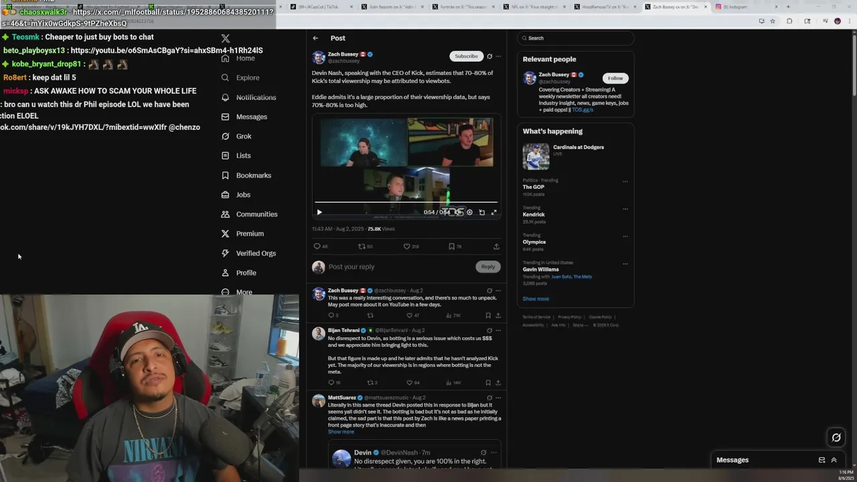Like Zach Bussey's reply
The image size is (857, 482).
(x=409, y=315)
